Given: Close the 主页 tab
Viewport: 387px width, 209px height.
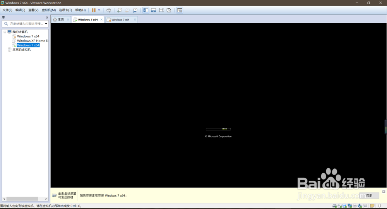Looking at the screenshot, I should tap(68, 19).
